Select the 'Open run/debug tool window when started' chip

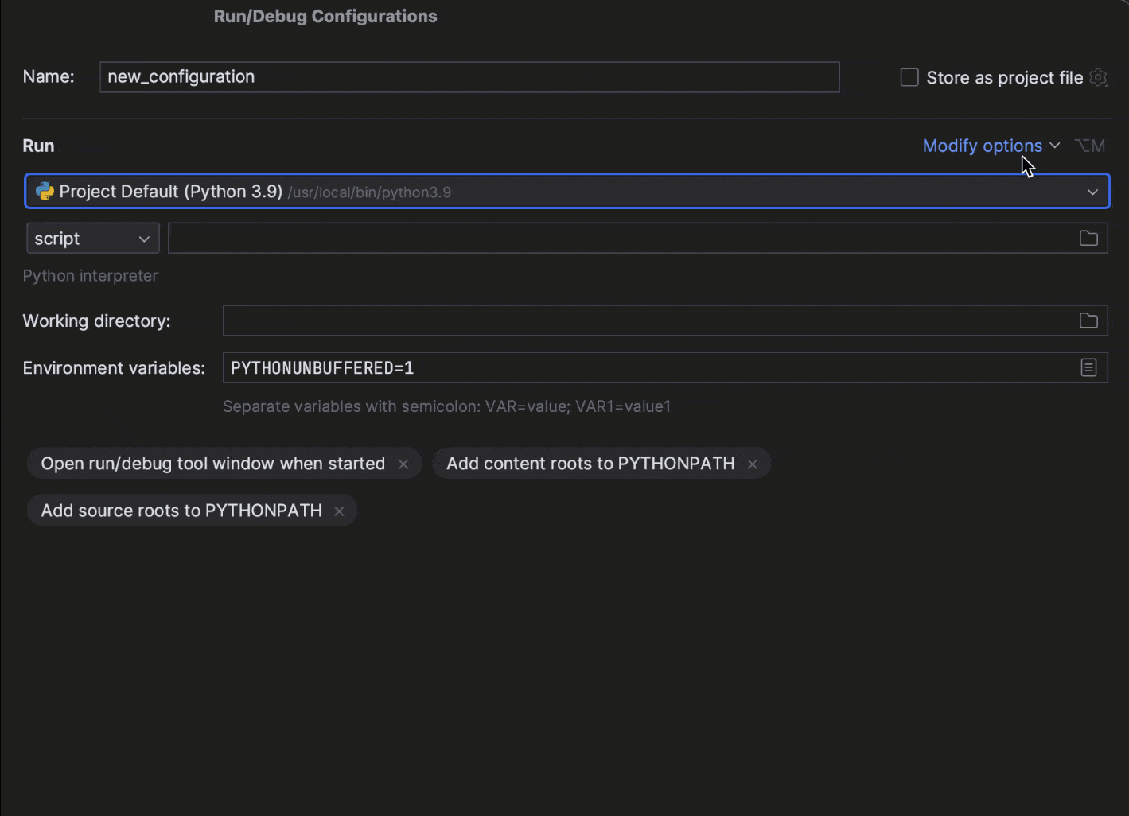pyautogui.click(x=212, y=464)
